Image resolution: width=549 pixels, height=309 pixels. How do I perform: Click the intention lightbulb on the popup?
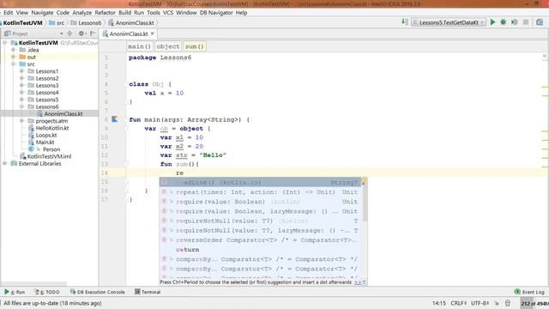364,182
